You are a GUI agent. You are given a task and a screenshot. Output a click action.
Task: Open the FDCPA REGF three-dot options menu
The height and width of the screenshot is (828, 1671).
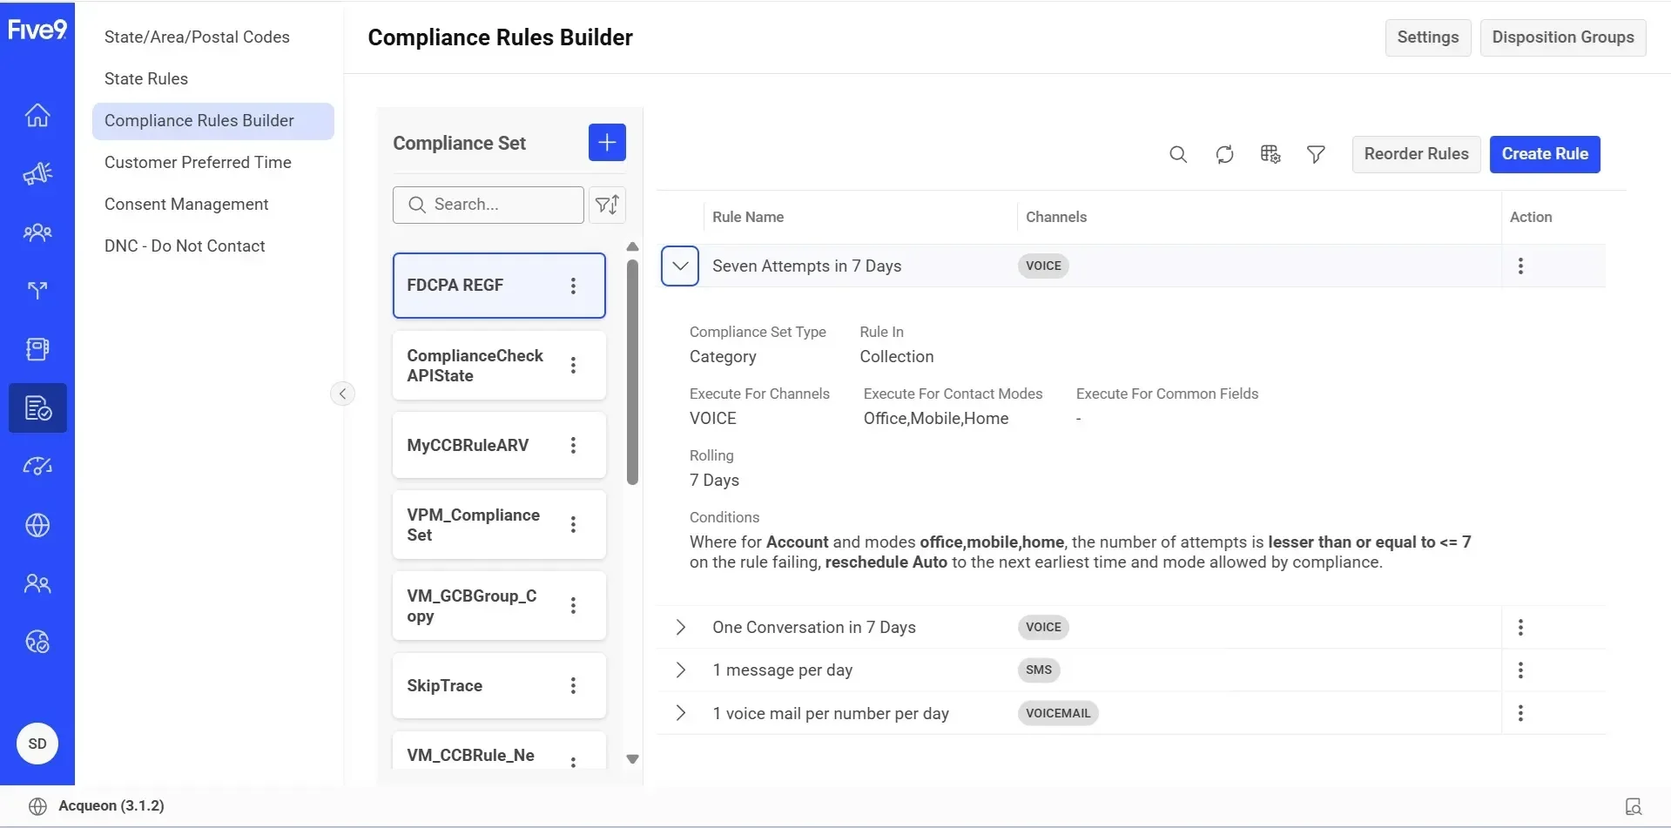click(573, 286)
